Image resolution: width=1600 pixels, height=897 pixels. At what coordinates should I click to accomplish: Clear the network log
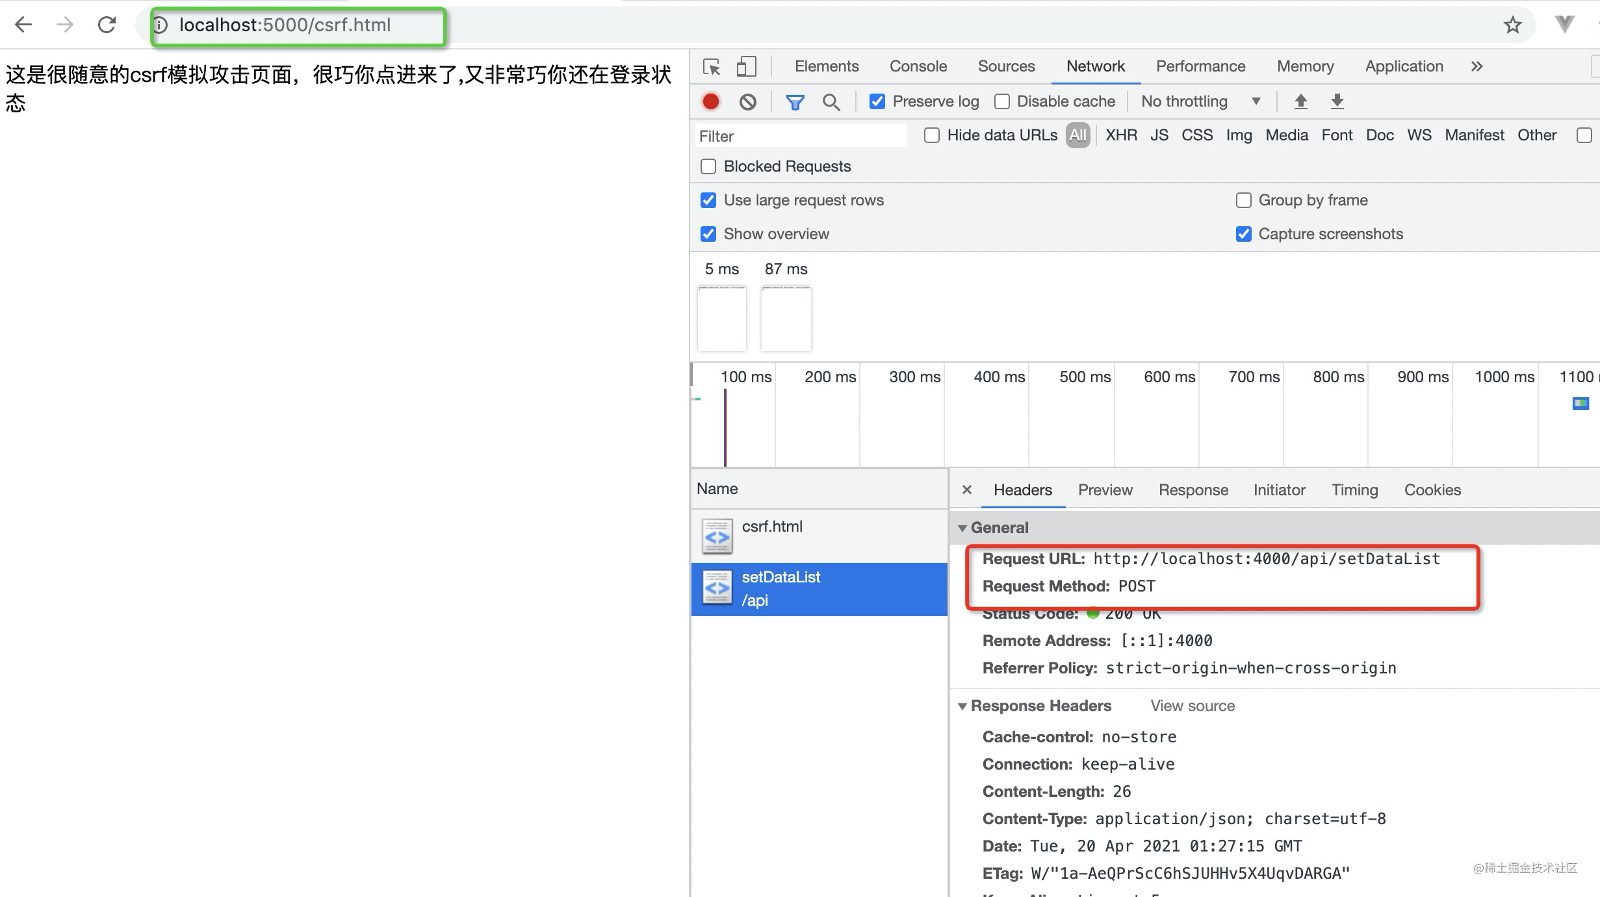tap(747, 101)
